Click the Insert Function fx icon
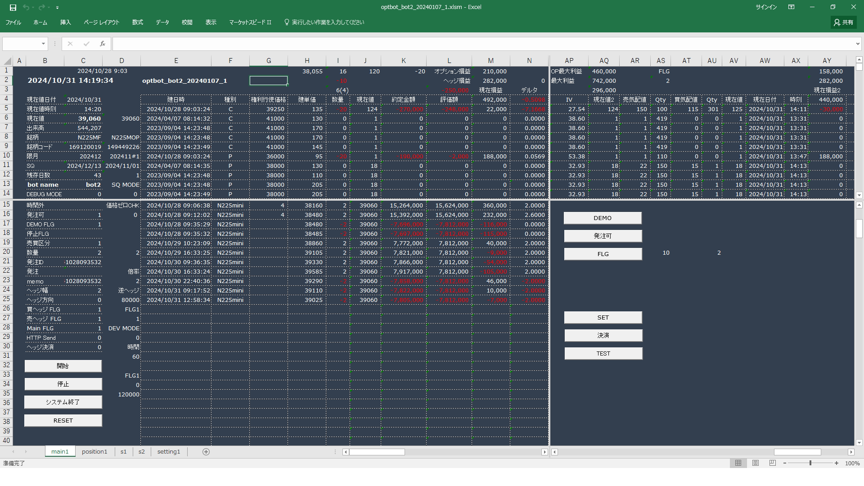The width and height of the screenshot is (864, 486). click(x=103, y=44)
